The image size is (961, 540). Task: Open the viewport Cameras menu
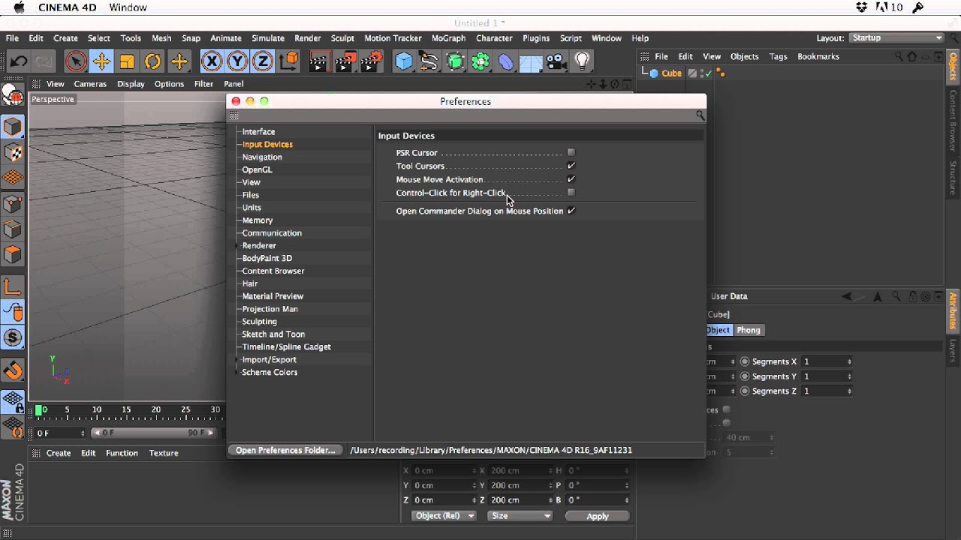pos(90,84)
